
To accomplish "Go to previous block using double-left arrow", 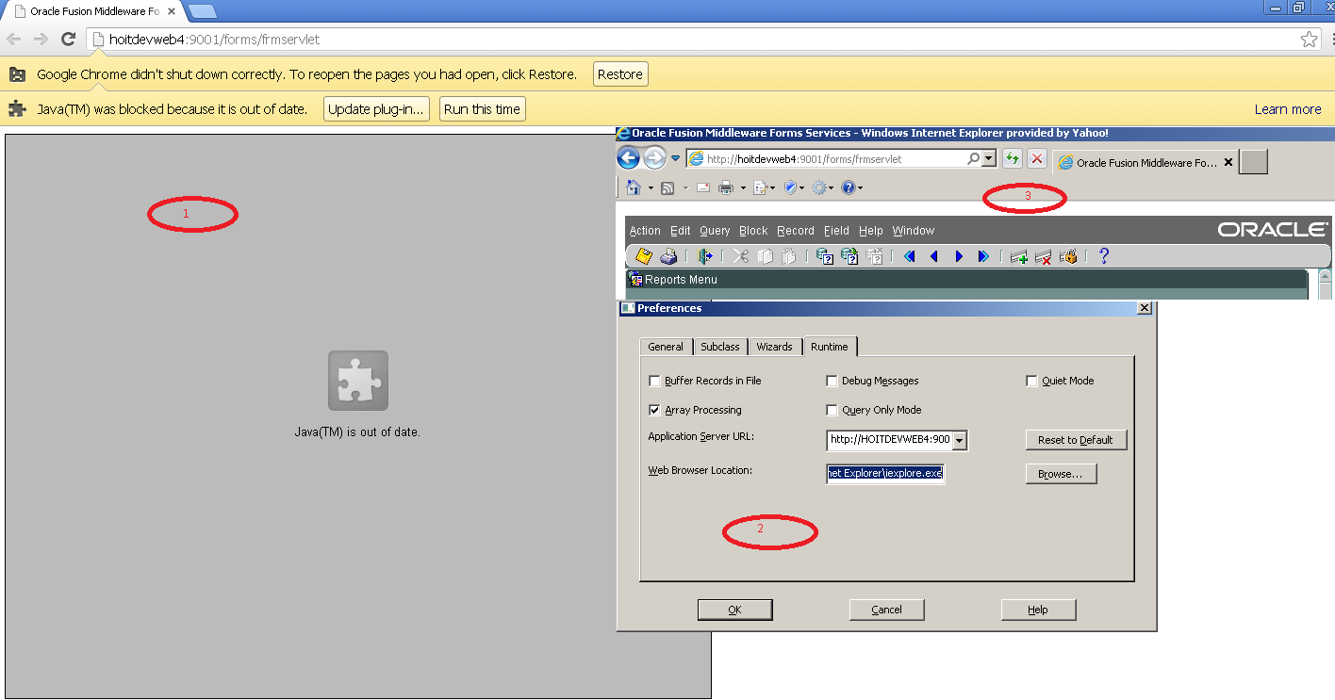I will 910,256.
